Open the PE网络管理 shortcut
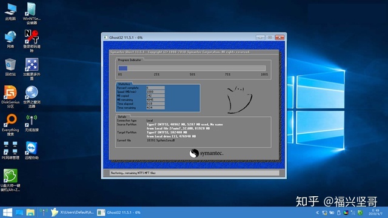The image size is (388, 218). pos(10,150)
